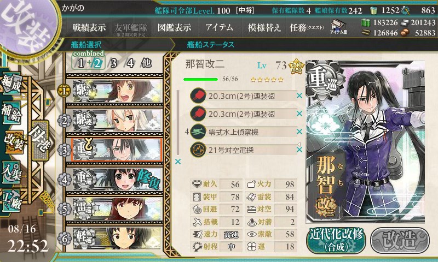This screenshot has height=262, width=438.
Task: Open 図鑑表示 encyclopedia menu
Action: pyautogui.click(x=174, y=27)
